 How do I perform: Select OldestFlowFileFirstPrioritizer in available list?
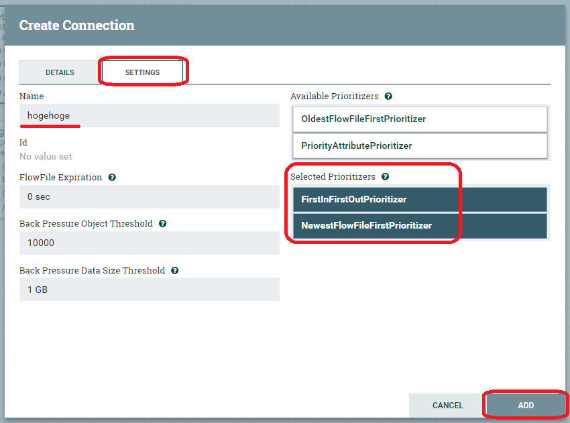pos(420,119)
